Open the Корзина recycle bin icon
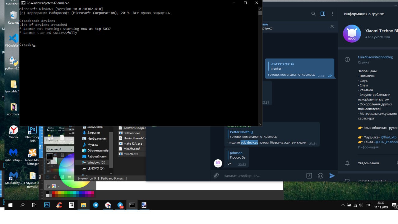The height and width of the screenshot is (224, 398). point(14,18)
